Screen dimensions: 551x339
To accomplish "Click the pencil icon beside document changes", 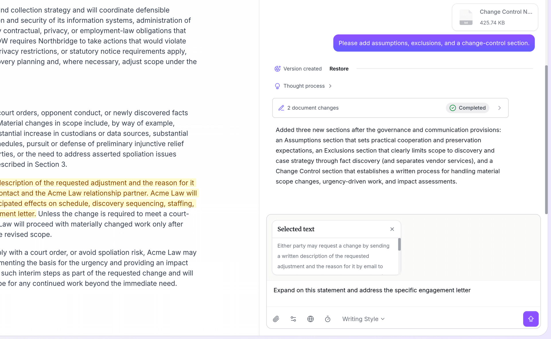I will pyautogui.click(x=281, y=108).
